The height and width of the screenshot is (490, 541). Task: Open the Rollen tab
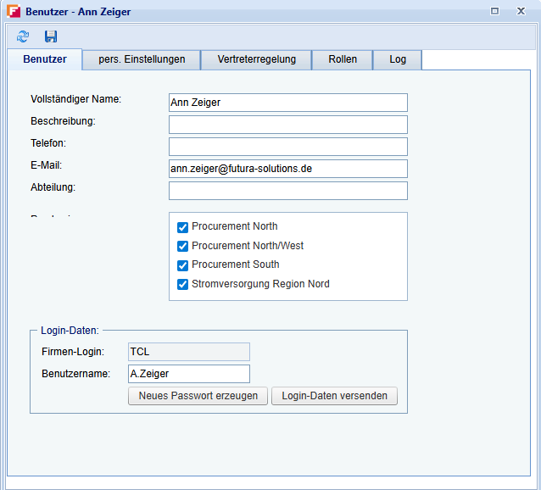click(343, 59)
